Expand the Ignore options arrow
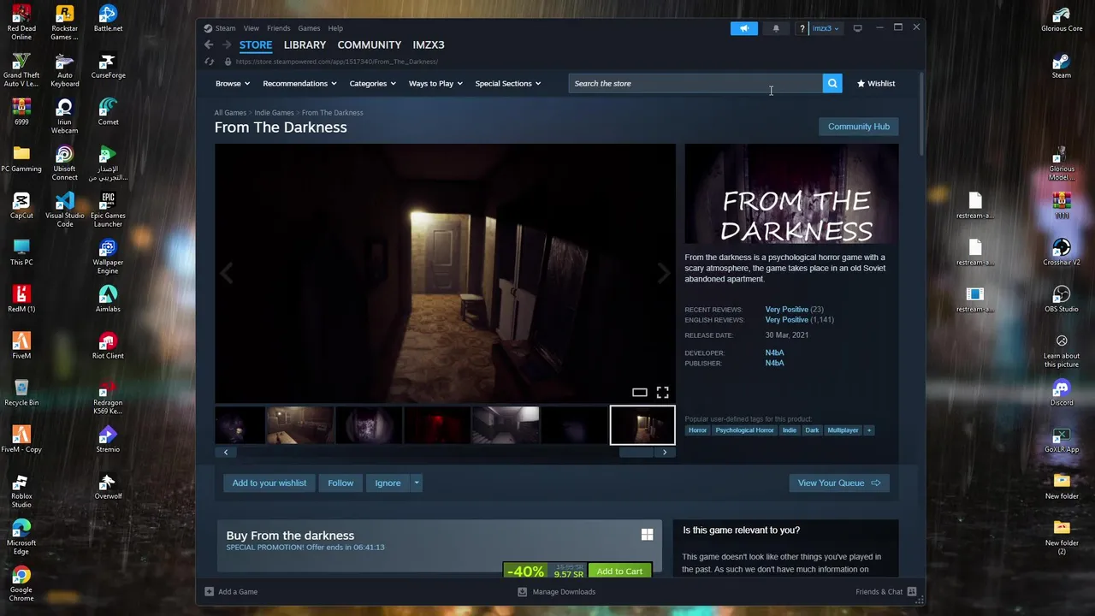1095x616 pixels. coord(417,483)
